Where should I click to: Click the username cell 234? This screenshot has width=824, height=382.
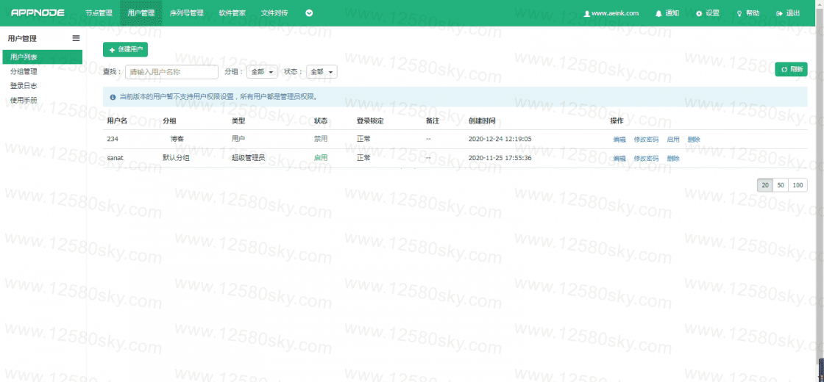pyautogui.click(x=112, y=139)
